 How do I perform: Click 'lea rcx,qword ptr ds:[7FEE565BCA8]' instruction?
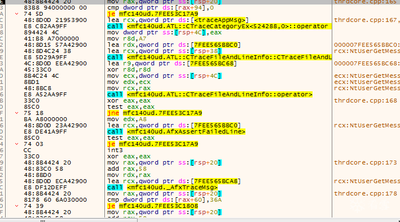(174, 181)
